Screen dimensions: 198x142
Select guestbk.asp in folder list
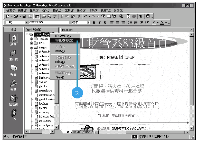point(45,90)
